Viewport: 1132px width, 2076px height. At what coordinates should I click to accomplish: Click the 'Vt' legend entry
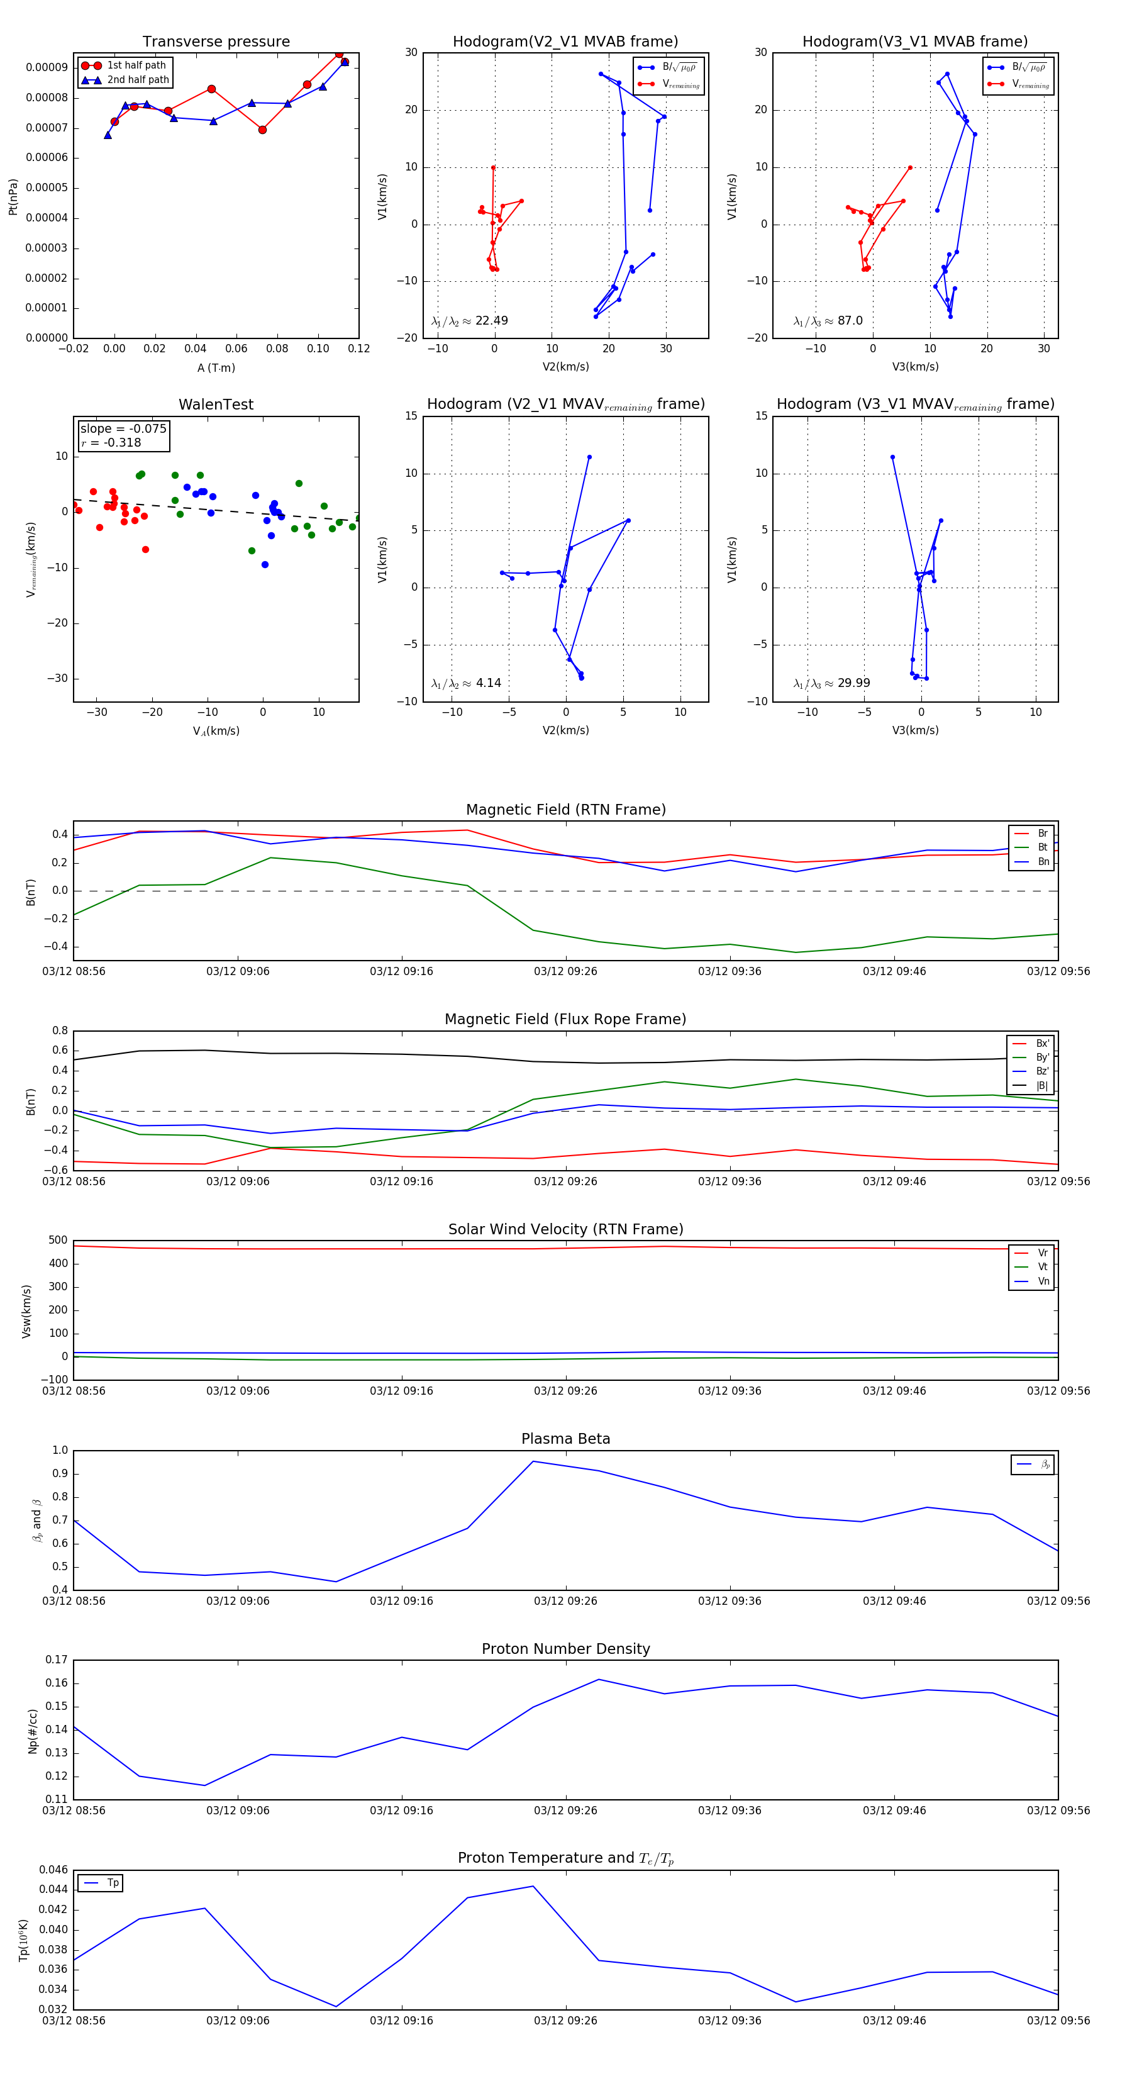[1031, 1267]
